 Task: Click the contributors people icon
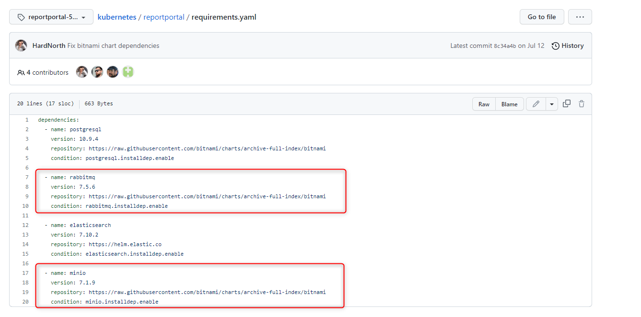point(21,72)
